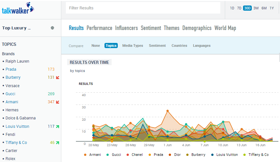Select Cartier topic

[x=11, y=151]
